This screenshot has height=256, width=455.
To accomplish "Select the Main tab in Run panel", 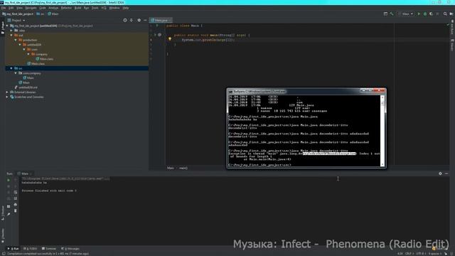I will (x=24, y=174).
